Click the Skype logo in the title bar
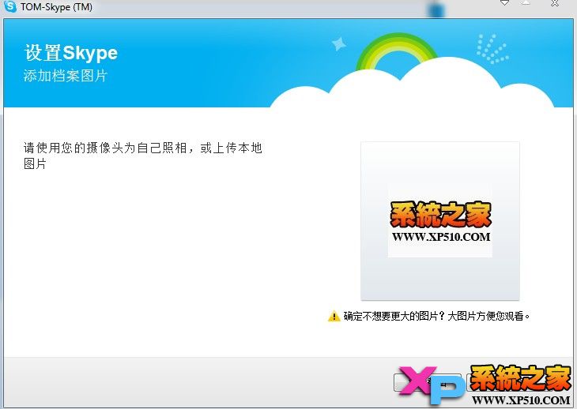Viewport: 577px width, 409px height. pyautogui.click(x=10, y=6)
